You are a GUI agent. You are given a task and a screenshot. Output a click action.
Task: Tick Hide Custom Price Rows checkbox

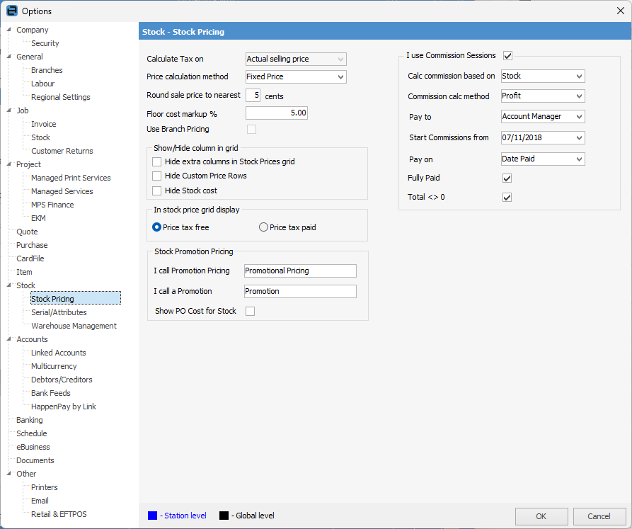point(157,176)
